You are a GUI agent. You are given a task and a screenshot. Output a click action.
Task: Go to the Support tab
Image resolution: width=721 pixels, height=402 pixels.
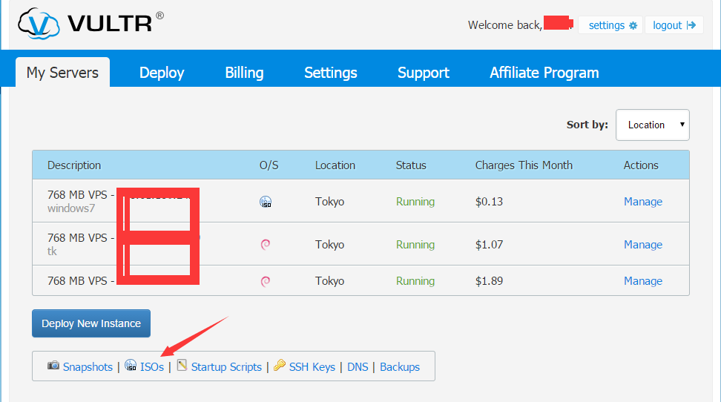click(423, 73)
